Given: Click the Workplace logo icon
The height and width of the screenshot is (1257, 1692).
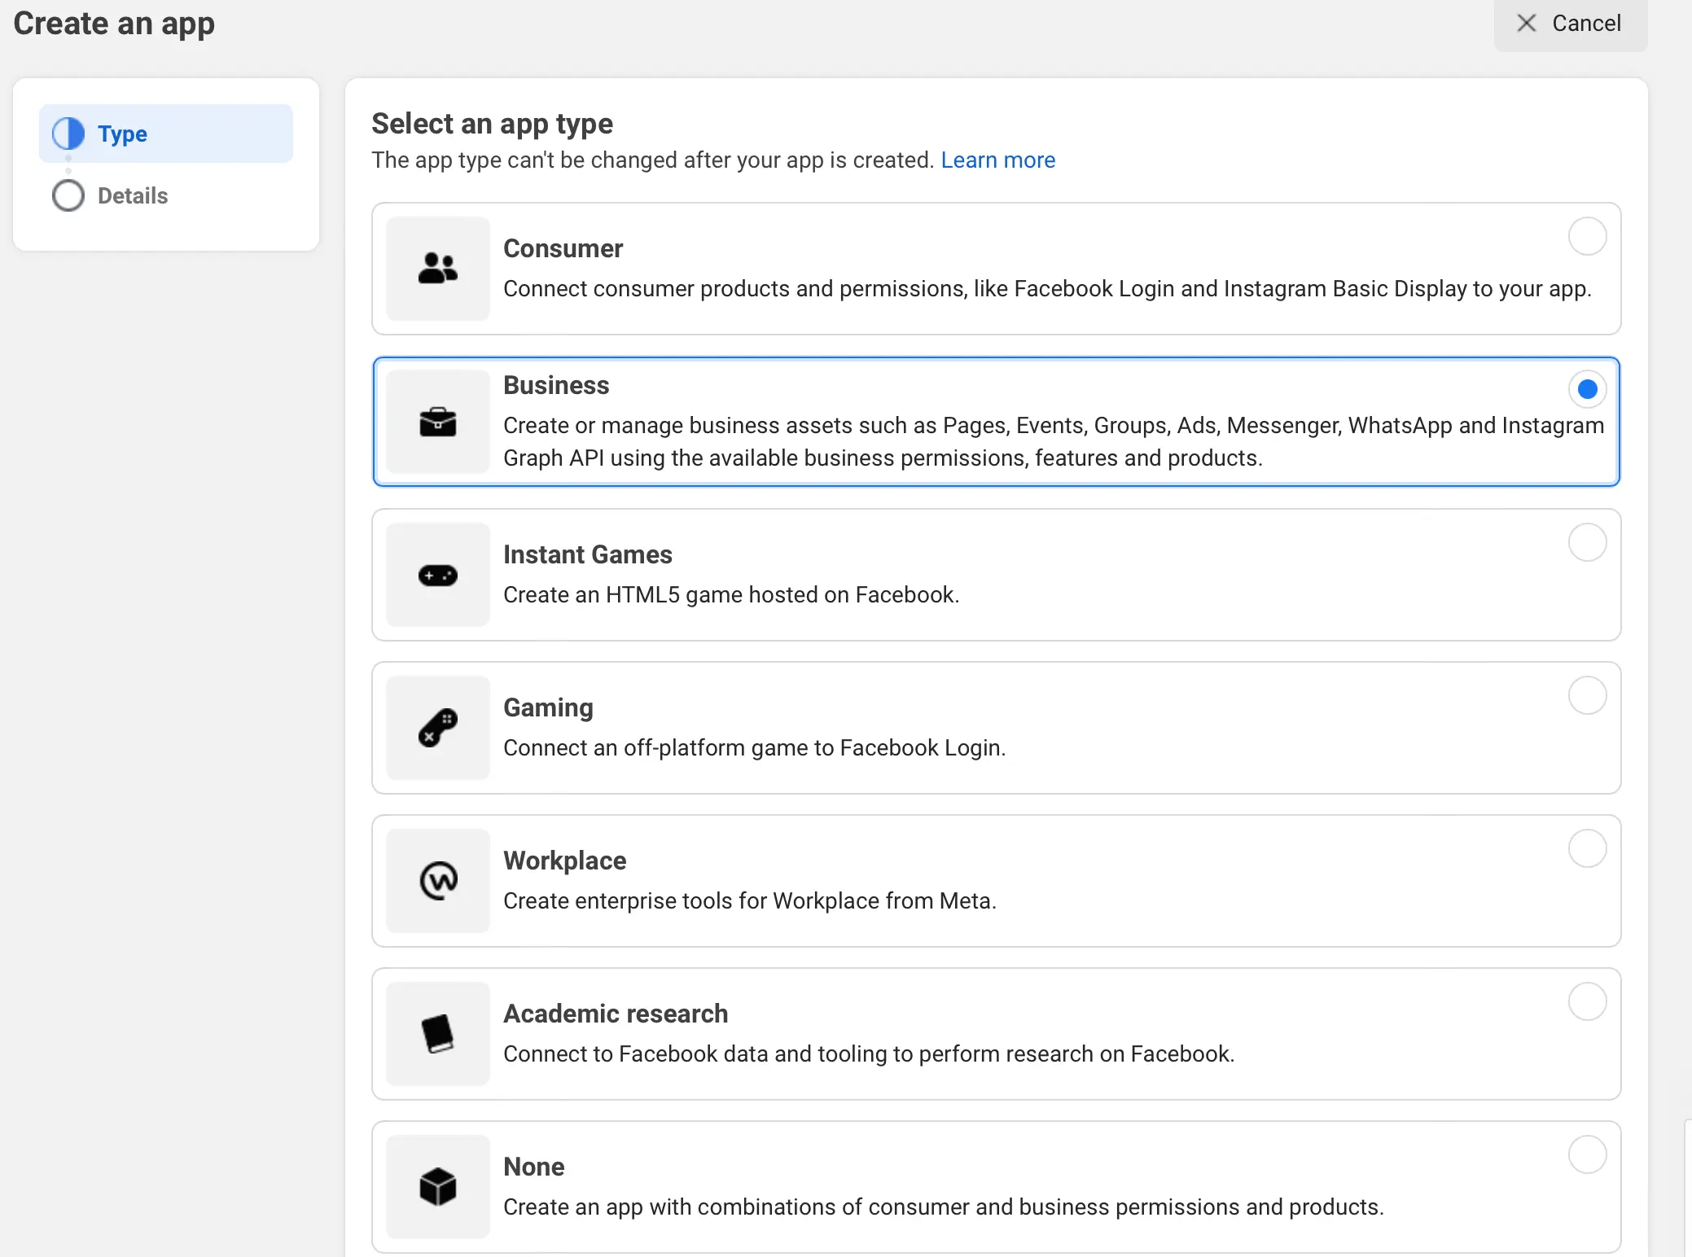Looking at the screenshot, I should point(437,881).
